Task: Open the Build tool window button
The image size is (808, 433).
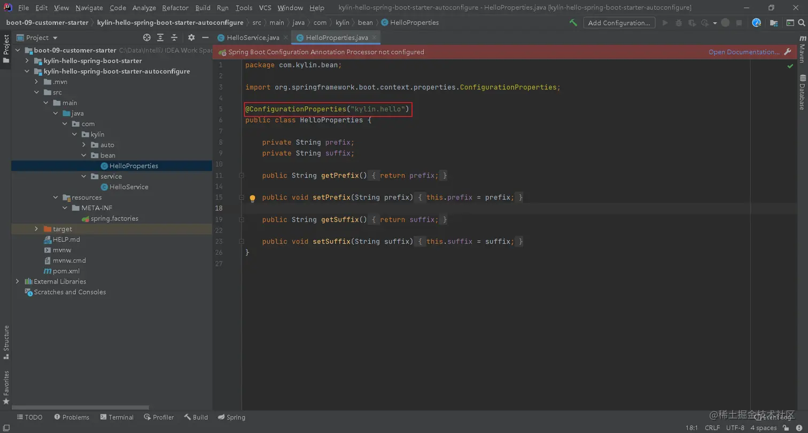Action: pyautogui.click(x=196, y=417)
